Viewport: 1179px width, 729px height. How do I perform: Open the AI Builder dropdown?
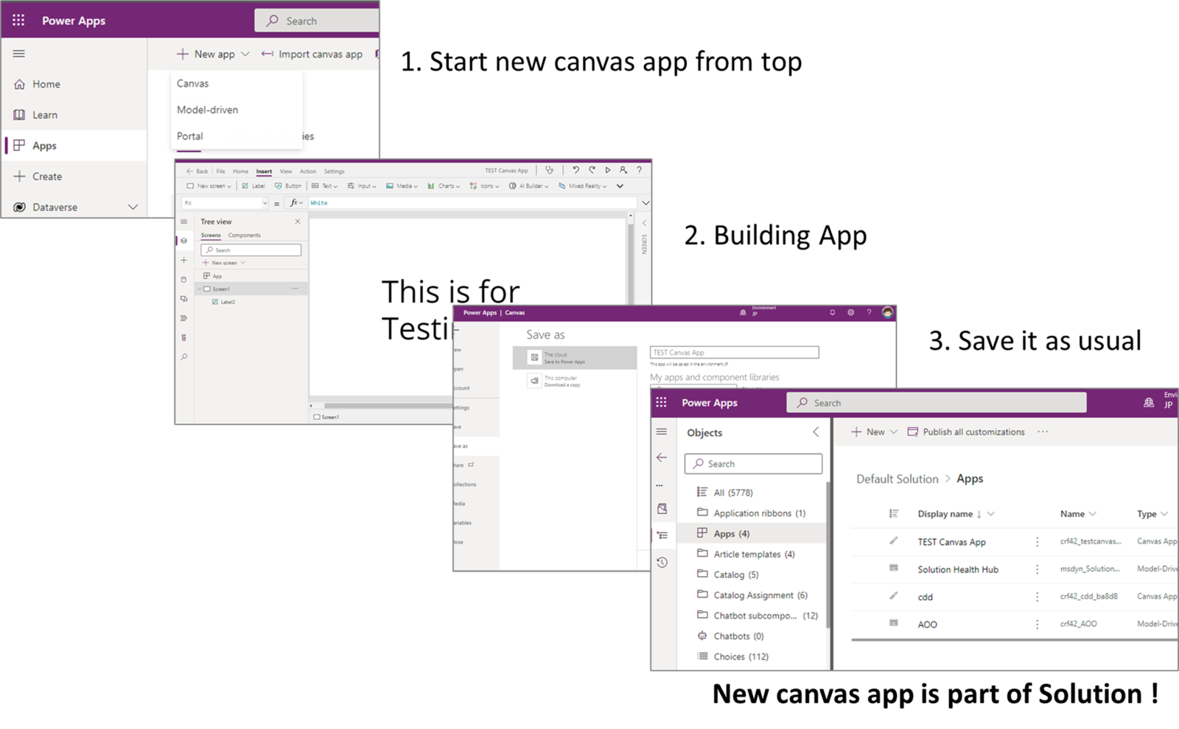pyautogui.click(x=529, y=186)
